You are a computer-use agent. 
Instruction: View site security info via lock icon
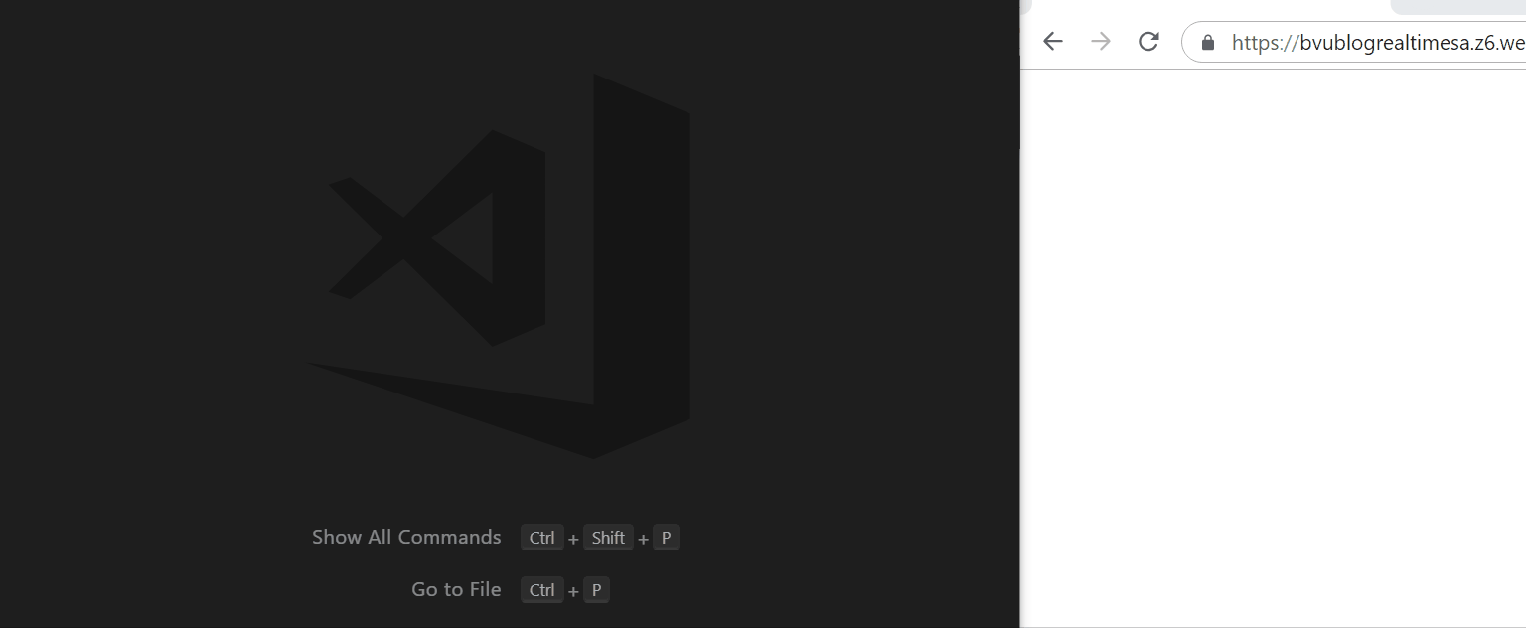pos(1208,42)
